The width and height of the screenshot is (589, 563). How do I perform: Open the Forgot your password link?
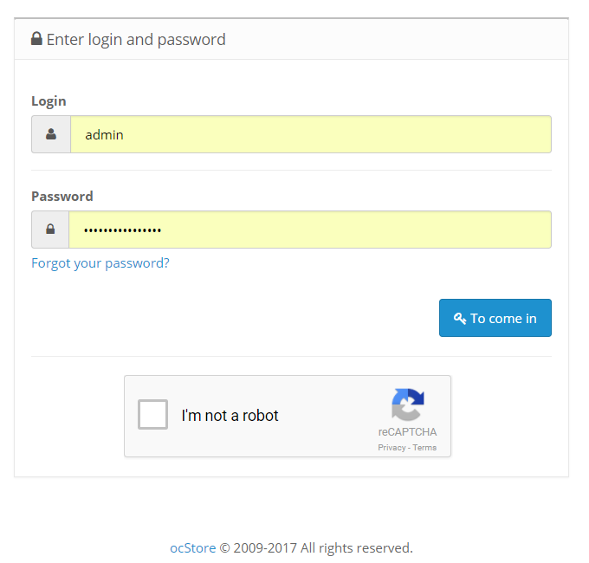[x=100, y=263]
